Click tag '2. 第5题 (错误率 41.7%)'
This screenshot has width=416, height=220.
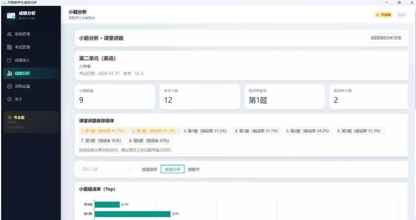[155, 131]
